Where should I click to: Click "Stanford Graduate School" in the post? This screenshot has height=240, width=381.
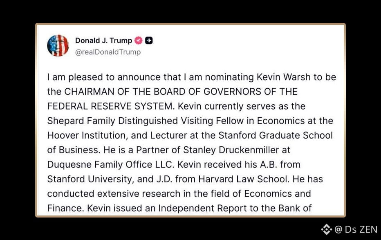pos(278,135)
